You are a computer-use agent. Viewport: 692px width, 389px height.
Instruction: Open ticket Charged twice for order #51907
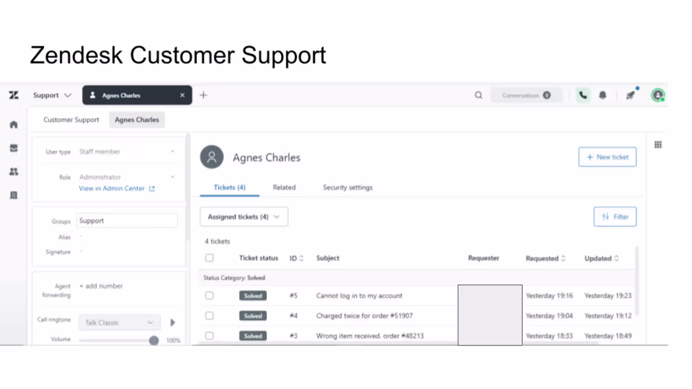point(364,315)
